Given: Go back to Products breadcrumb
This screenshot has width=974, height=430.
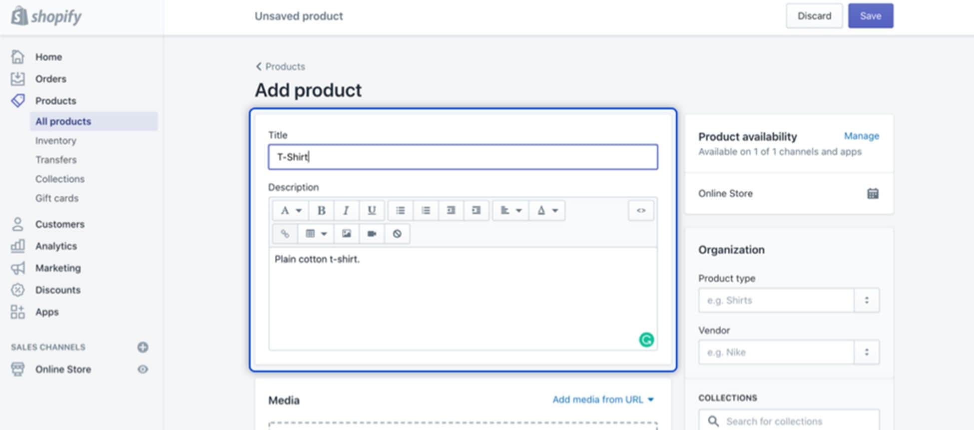Looking at the screenshot, I should click(280, 66).
